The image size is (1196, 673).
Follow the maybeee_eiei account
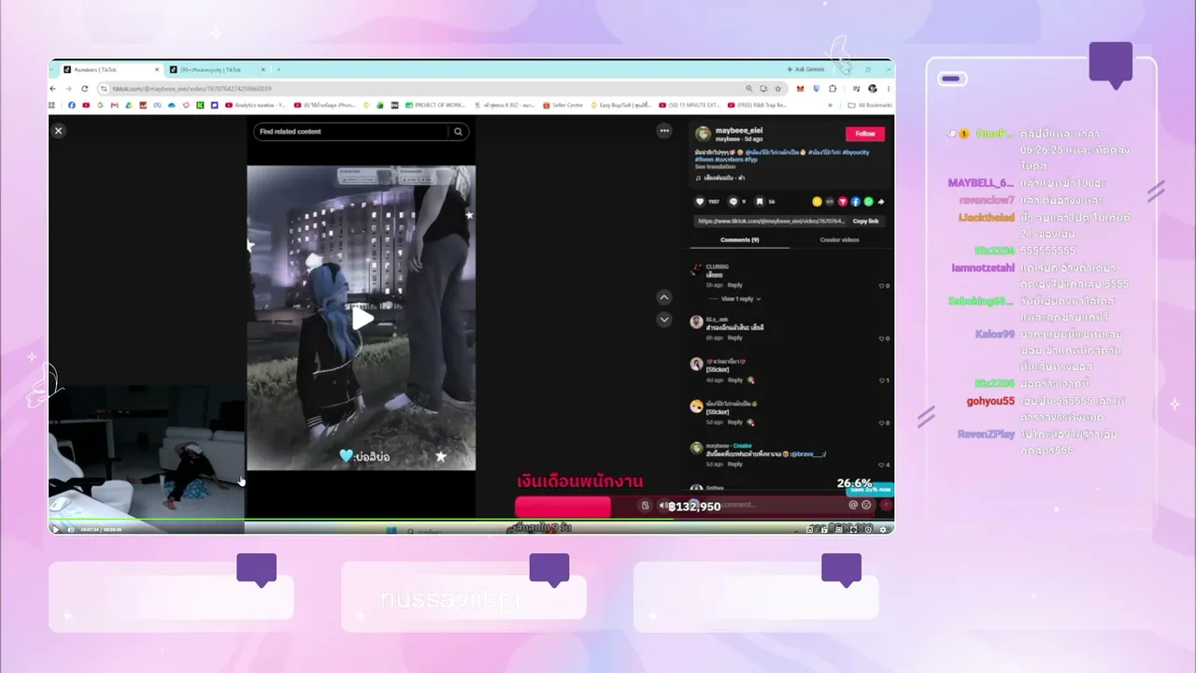coord(865,134)
